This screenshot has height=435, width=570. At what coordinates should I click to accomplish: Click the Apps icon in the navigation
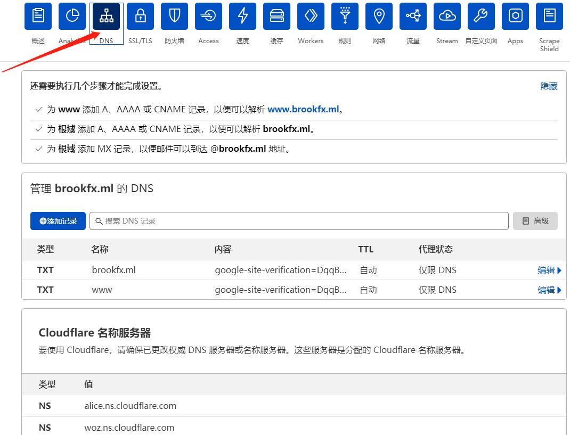(x=515, y=15)
